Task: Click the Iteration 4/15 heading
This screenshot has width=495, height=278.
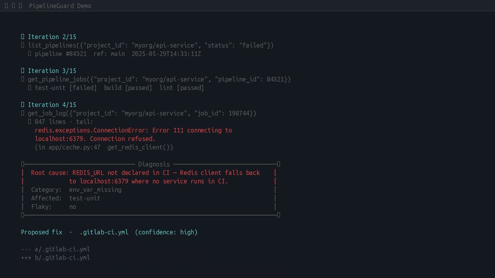Action: coord(52,105)
